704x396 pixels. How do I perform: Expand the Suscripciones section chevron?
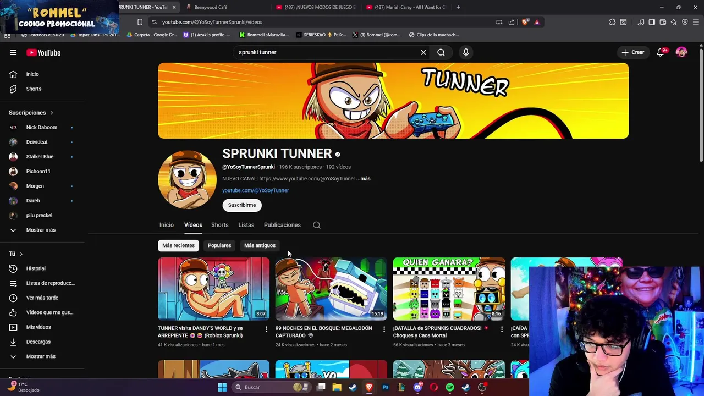[52, 113]
